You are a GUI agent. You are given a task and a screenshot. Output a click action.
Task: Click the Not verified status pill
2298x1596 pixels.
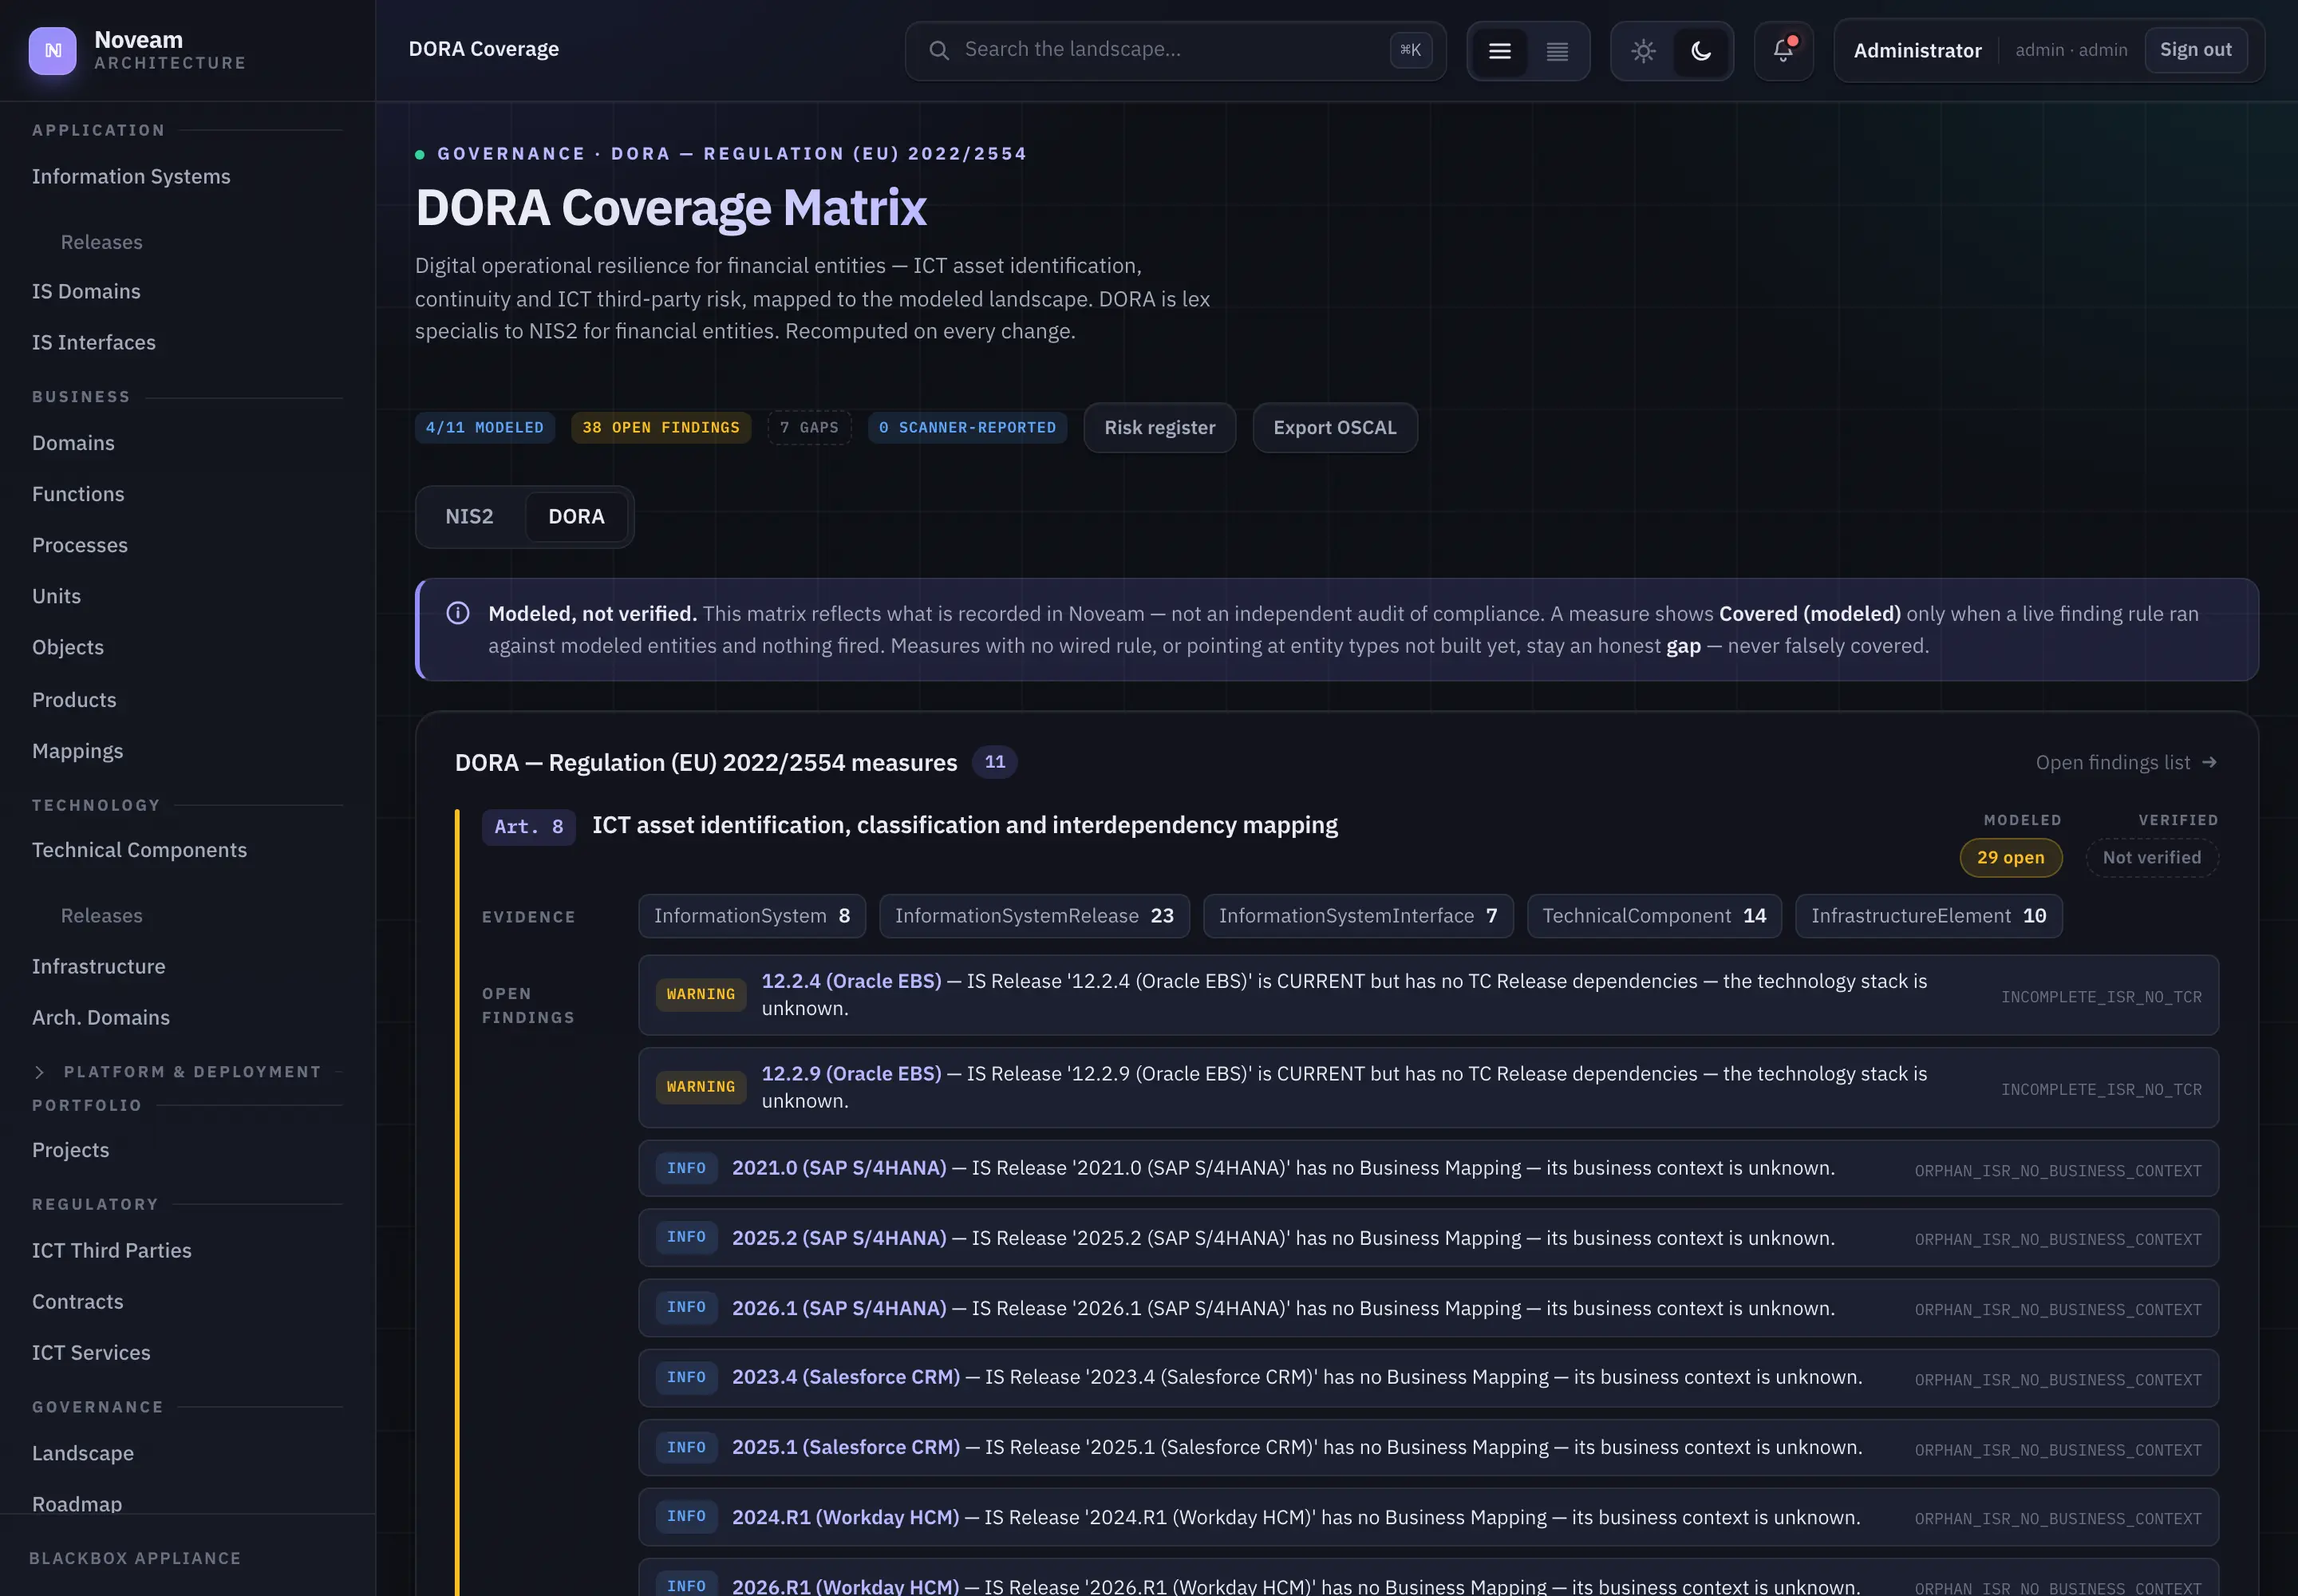(2151, 858)
